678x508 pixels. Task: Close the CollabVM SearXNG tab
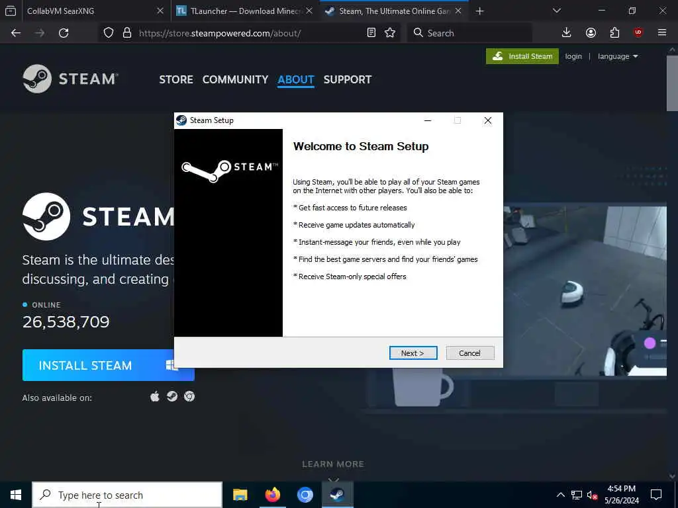click(x=160, y=11)
